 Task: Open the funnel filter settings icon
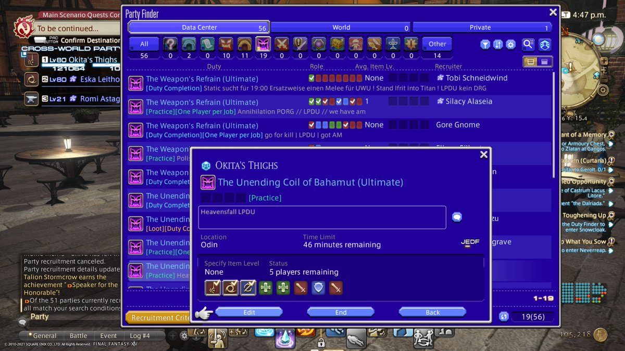pyautogui.click(x=485, y=45)
